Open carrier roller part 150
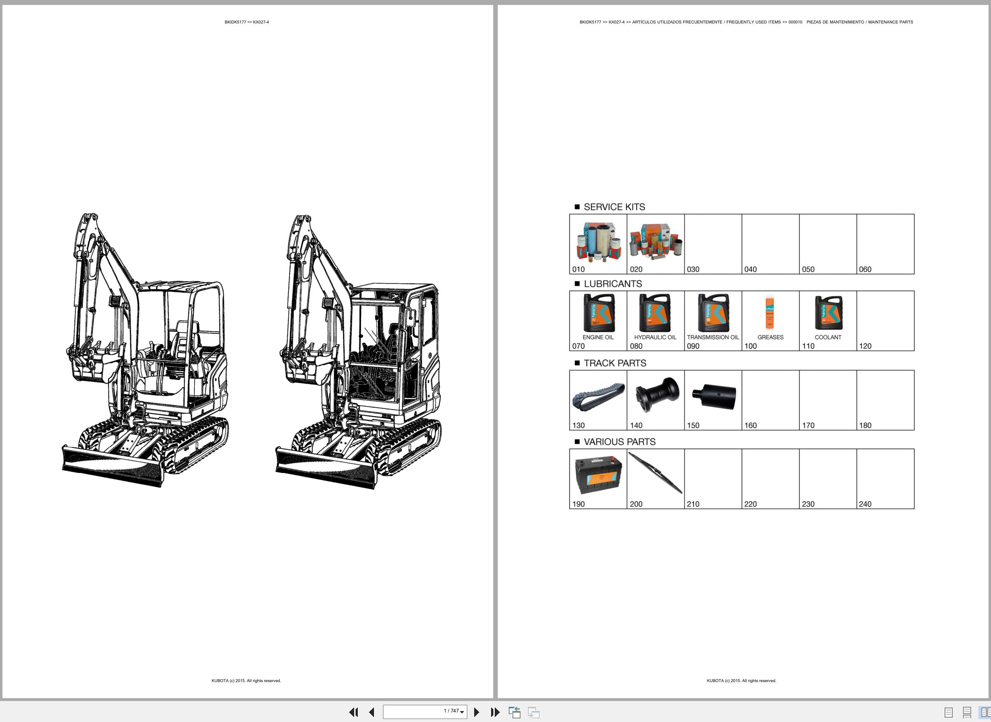This screenshot has height=722, width=991. coord(713,401)
